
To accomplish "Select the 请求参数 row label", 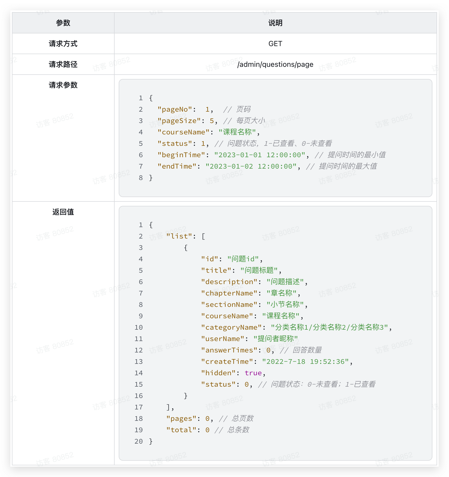I will [x=63, y=85].
